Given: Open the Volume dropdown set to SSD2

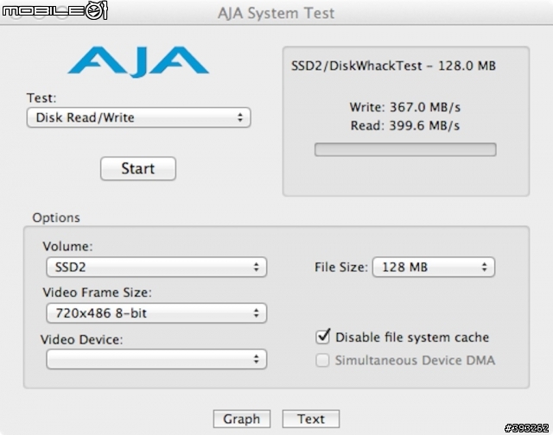Looking at the screenshot, I should pyautogui.click(x=156, y=267).
